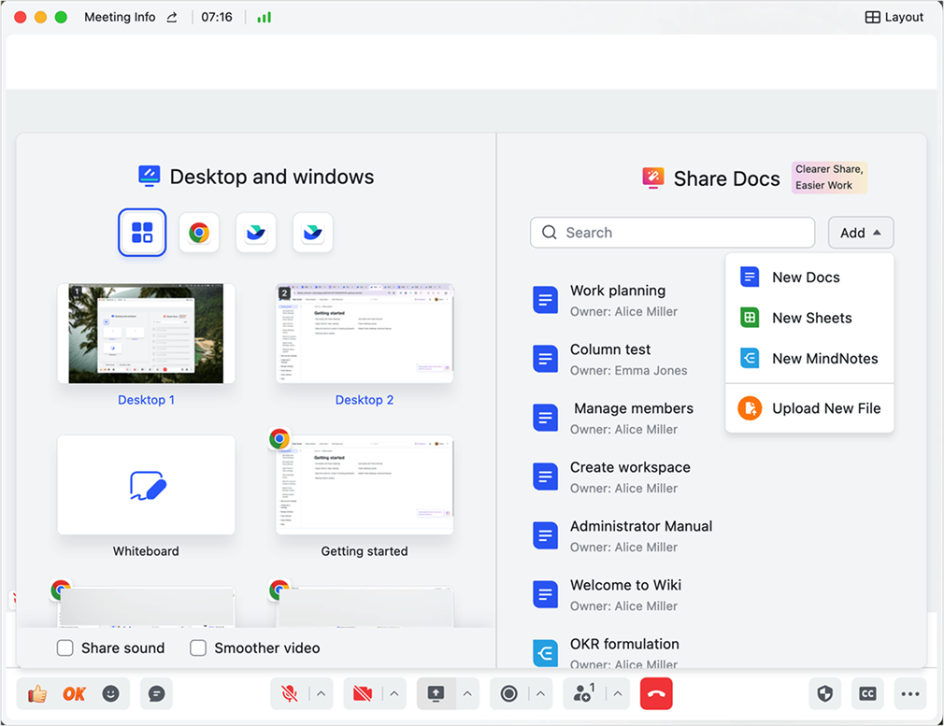944x726 pixels.
Task: Enable the Smoother video checkbox
Action: (198, 648)
